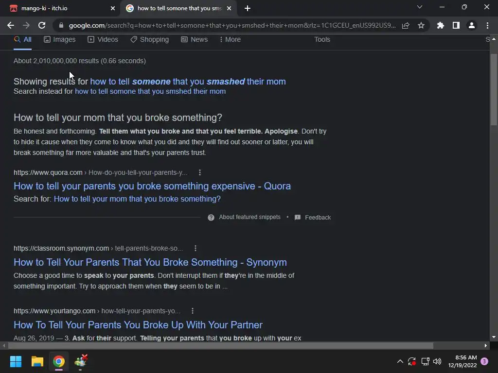498x373 pixels.
Task: Close the mango-ki itch.io tab
Action: (113, 8)
